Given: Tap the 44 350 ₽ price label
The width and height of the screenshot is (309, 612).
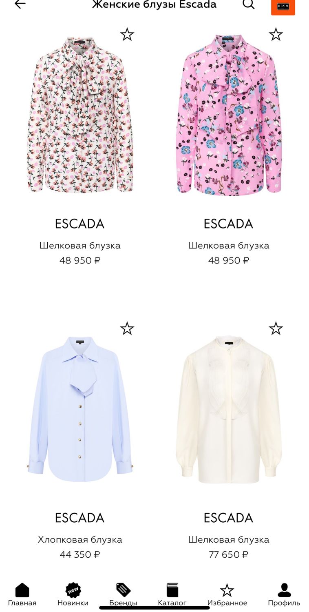Looking at the screenshot, I should pos(80,554).
